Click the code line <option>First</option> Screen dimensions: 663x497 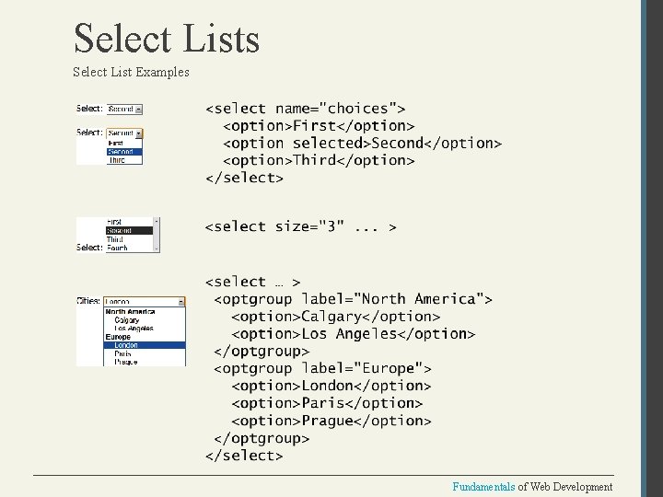coord(319,126)
